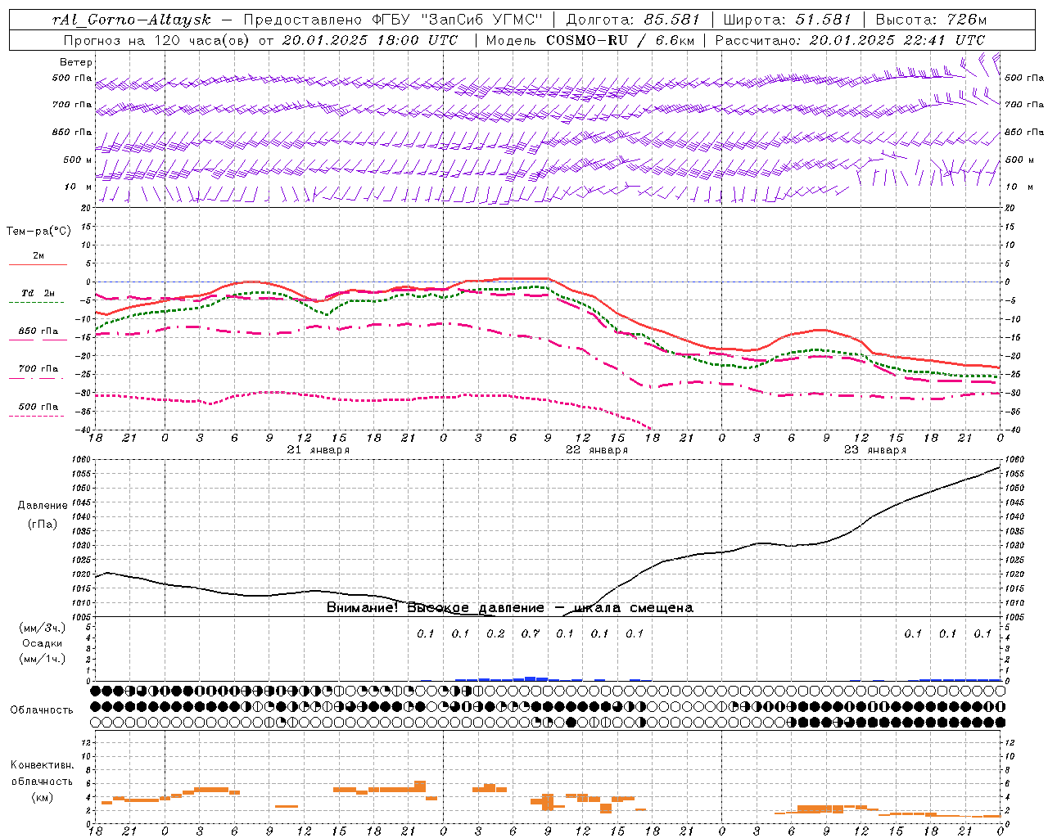The image size is (1048, 838).
Task: Click the 23 января date label
Action: click(875, 450)
